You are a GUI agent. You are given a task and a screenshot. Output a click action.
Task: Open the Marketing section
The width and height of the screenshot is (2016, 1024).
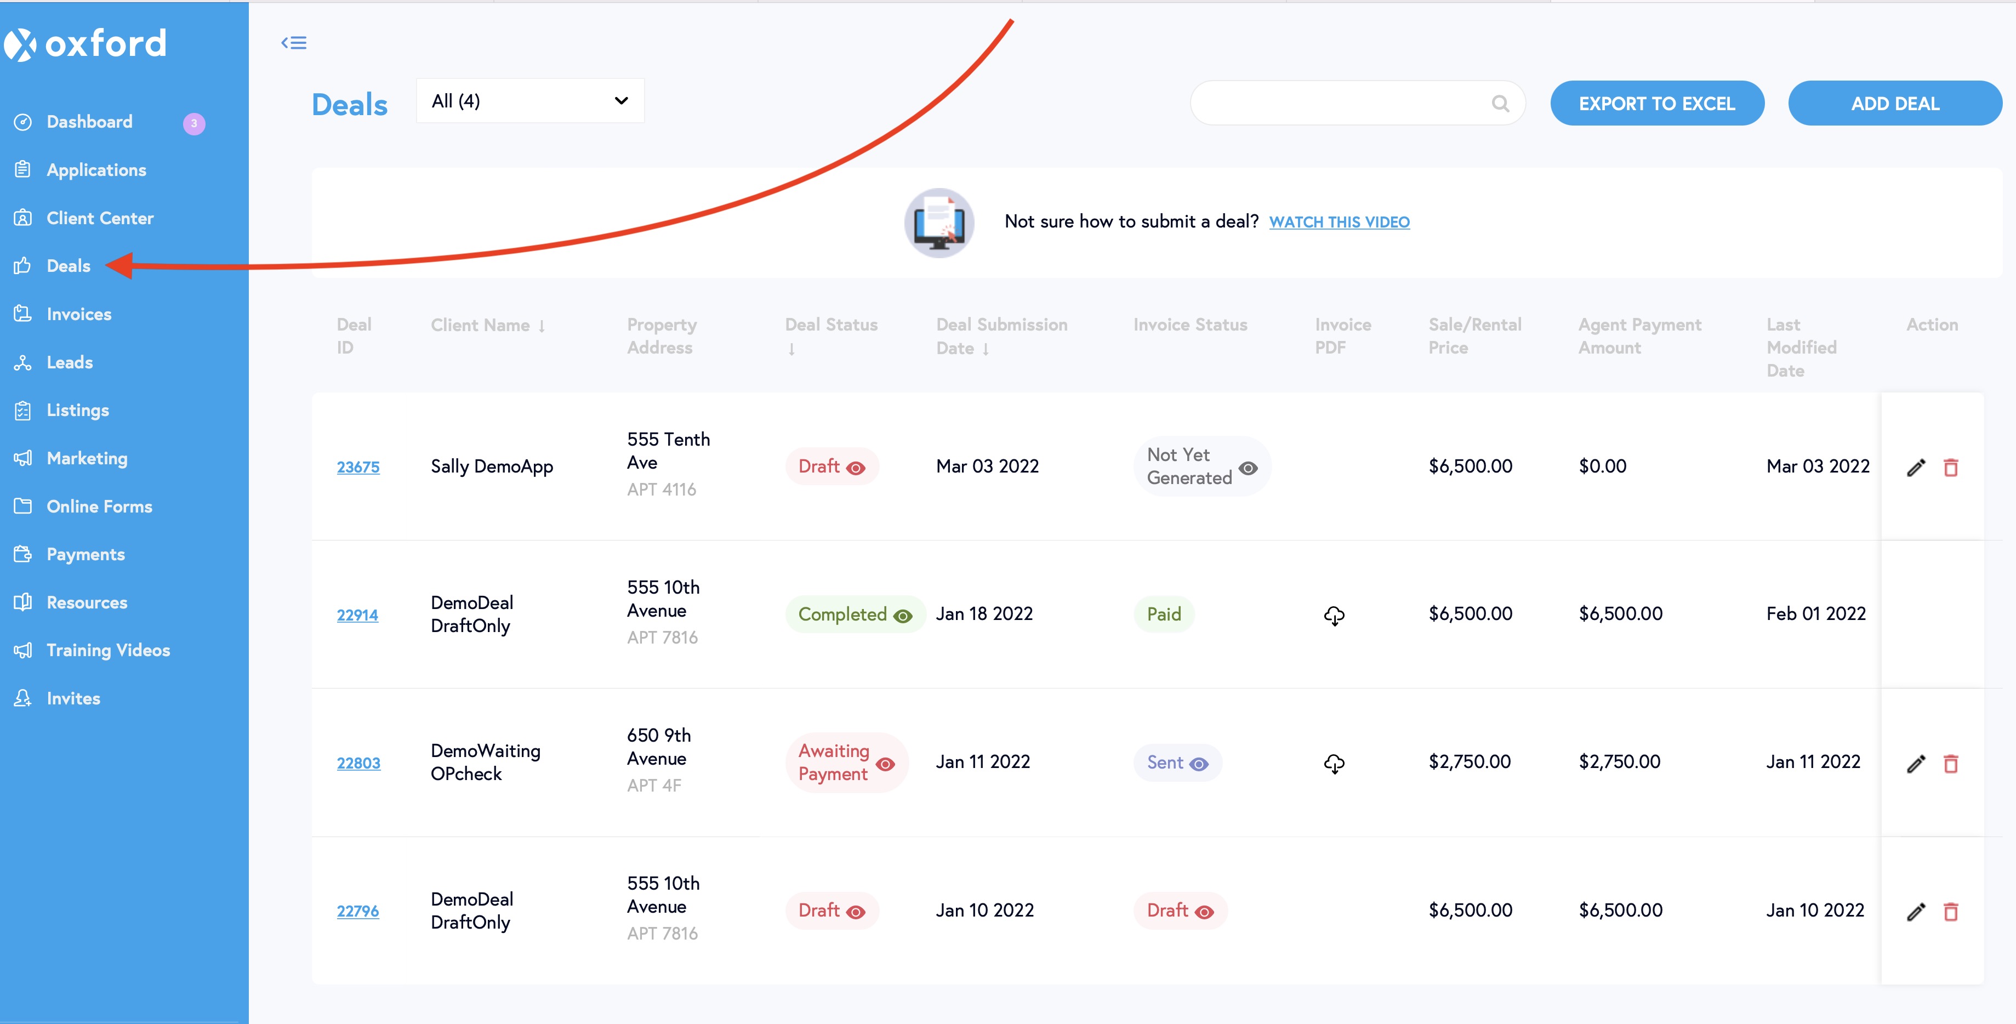[x=87, y=459]
